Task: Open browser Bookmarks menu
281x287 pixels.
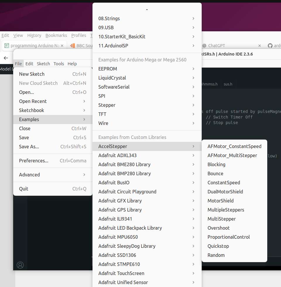Action: point(56,35)
